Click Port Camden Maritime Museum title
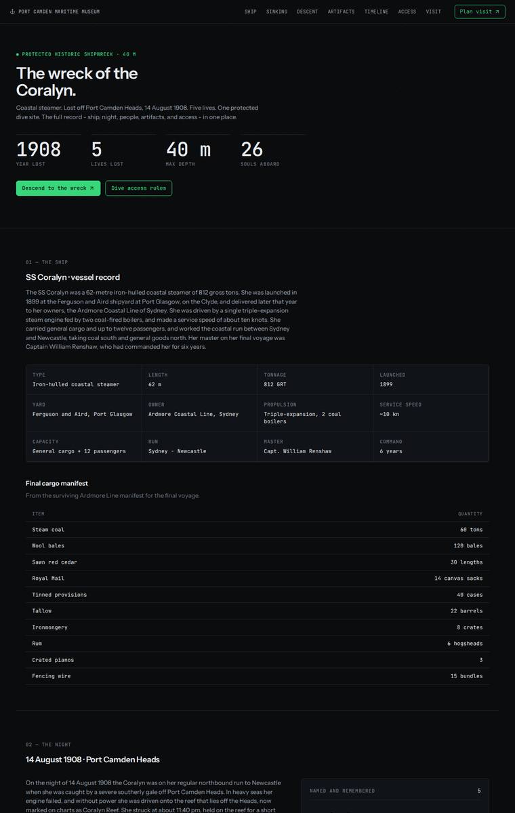 point(59,12)
